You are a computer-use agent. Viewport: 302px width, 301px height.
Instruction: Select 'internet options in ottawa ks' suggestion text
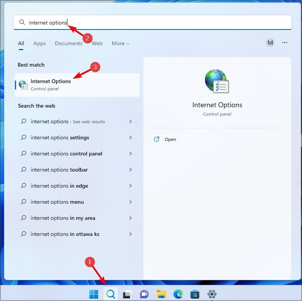pos(65,234)
